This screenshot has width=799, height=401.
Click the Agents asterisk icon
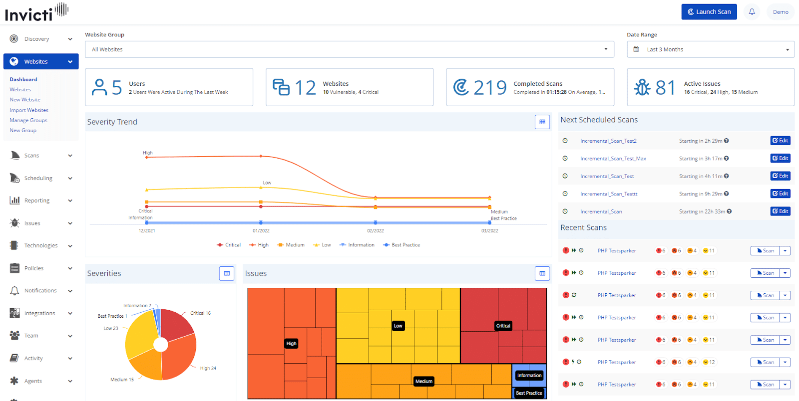tap(14, 381)
